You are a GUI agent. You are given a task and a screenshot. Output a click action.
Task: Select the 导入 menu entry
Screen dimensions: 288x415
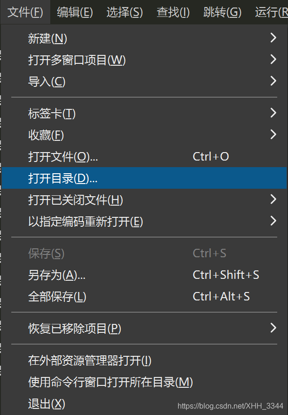tap(46, 82)
